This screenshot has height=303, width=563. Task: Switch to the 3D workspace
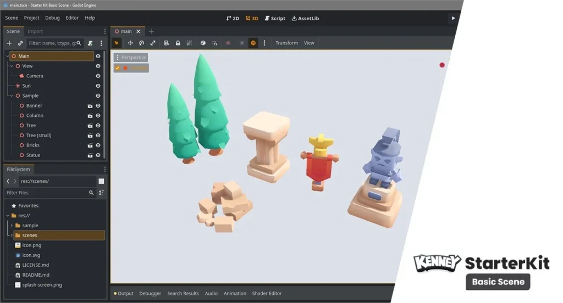click(252, 18)
